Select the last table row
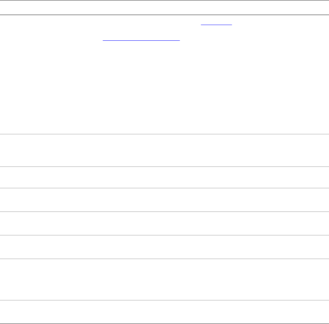The image size is (329, 324). click(164, 312)
